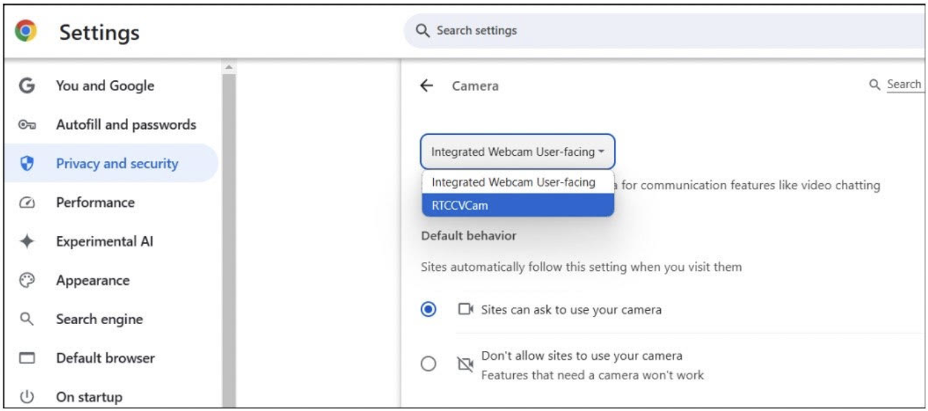Open the You and Google section

105,86
